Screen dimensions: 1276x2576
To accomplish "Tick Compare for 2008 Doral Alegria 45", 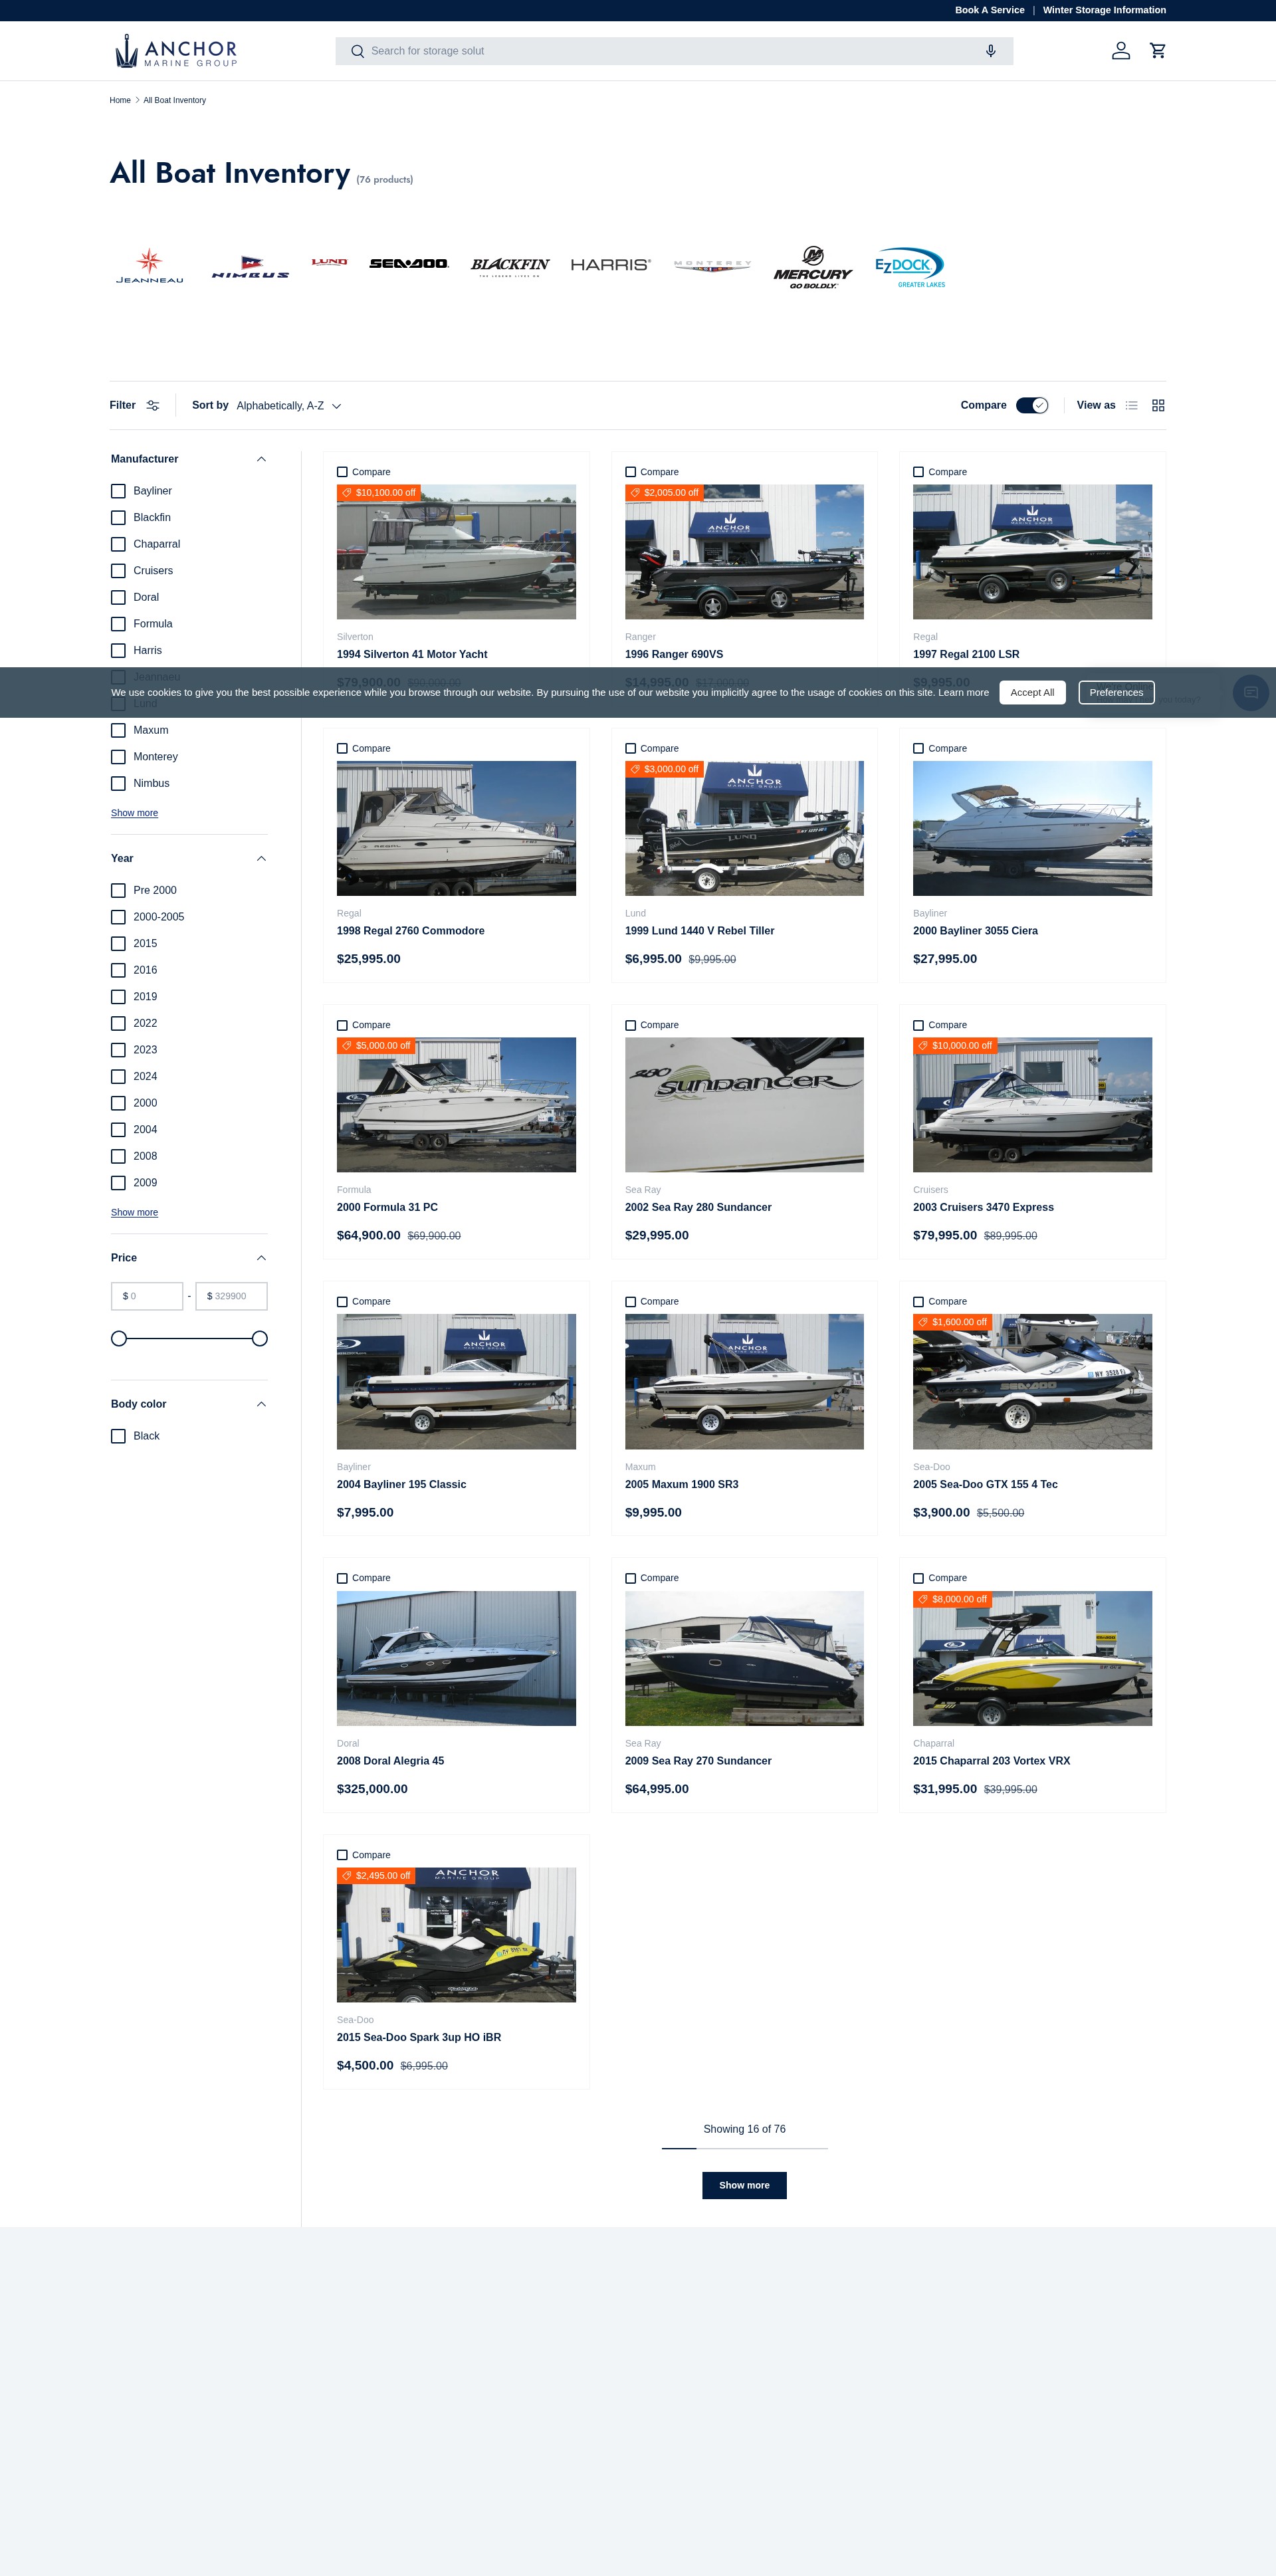I will [342, 1578].
